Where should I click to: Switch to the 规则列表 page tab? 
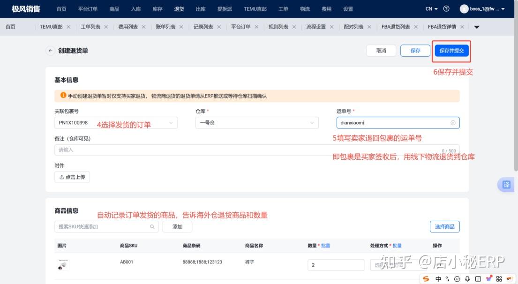click(278, 27)
